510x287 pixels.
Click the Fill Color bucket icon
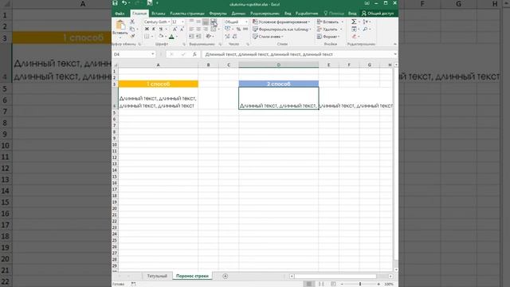pyautogui.click(x=161, y=37)
